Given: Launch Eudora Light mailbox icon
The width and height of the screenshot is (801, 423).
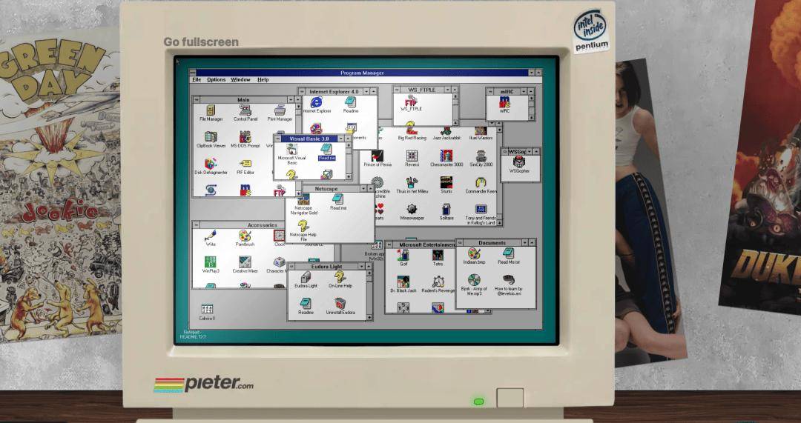Looking at the screenshot, I should tap(306, 280).
